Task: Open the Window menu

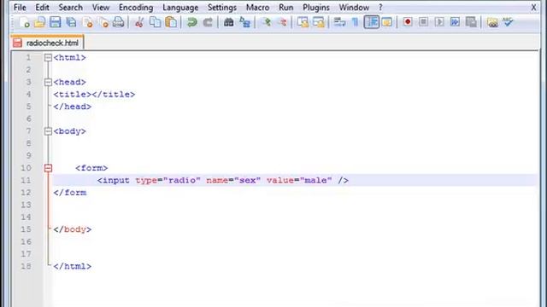Action: point(354,8)
